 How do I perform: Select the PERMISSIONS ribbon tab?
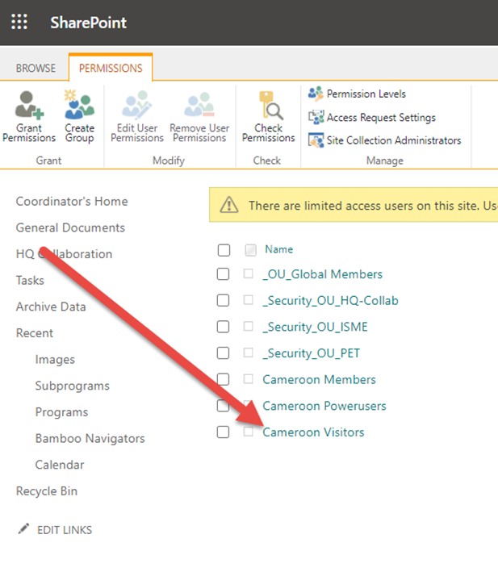[111, 68]
